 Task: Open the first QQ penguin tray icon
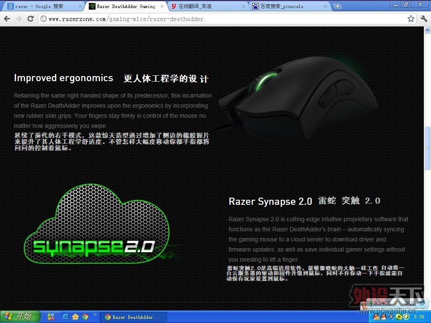pyautogui.click(x=376, y=317)
